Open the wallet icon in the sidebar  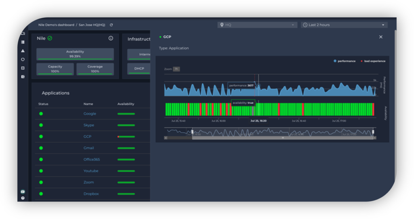(23, 77)
